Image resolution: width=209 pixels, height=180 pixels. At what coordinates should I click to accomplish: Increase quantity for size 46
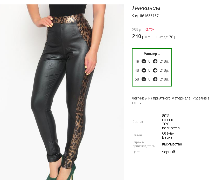tap(155, 61)
